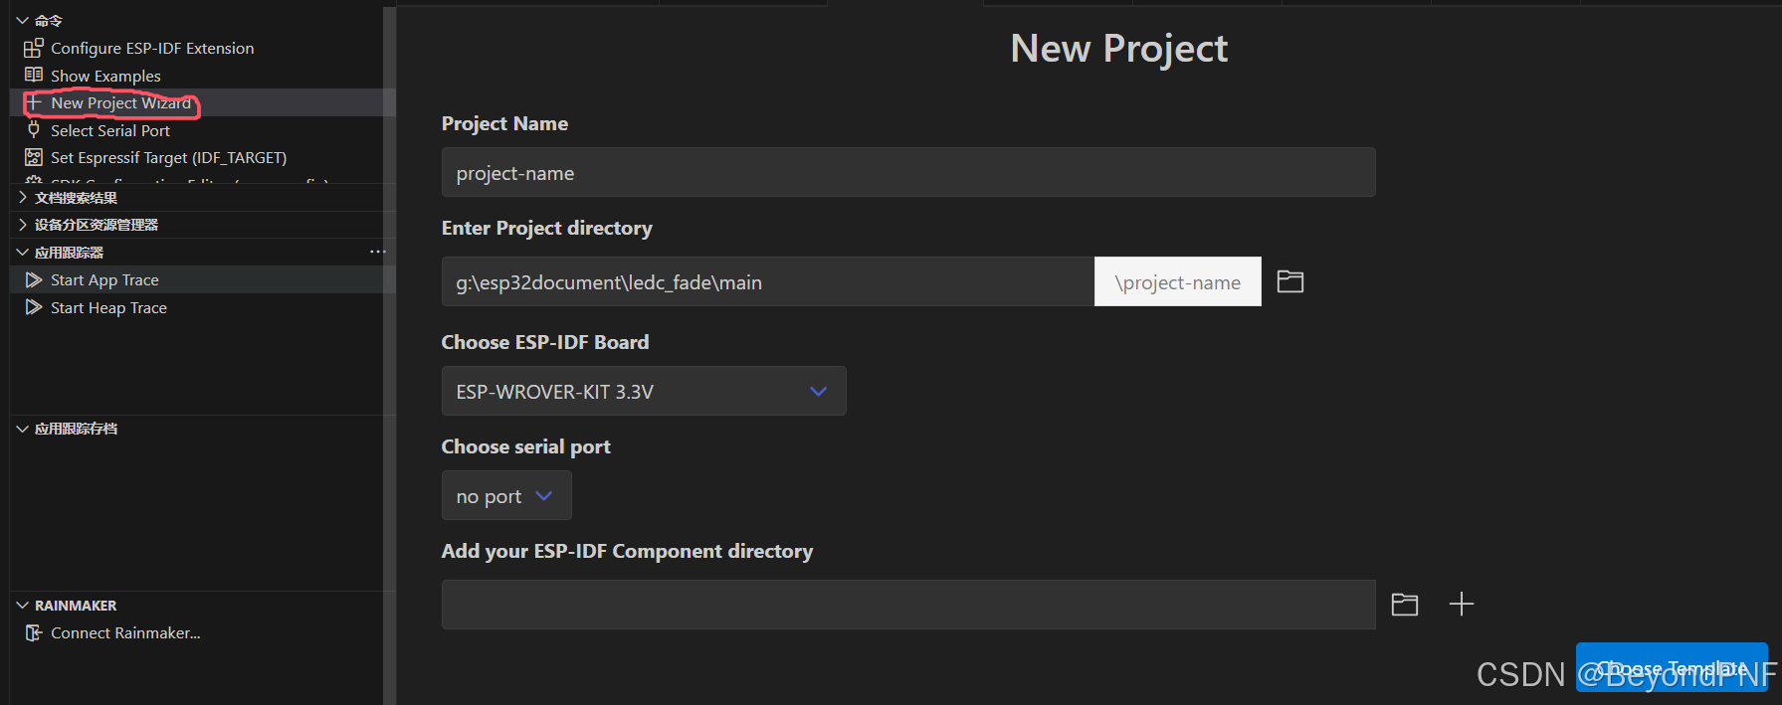The width and height of the screenshot is (1782, 705).
Task: Collapse the RAINMAKER section
Action: pyautogui.click(x=22, y=606)
